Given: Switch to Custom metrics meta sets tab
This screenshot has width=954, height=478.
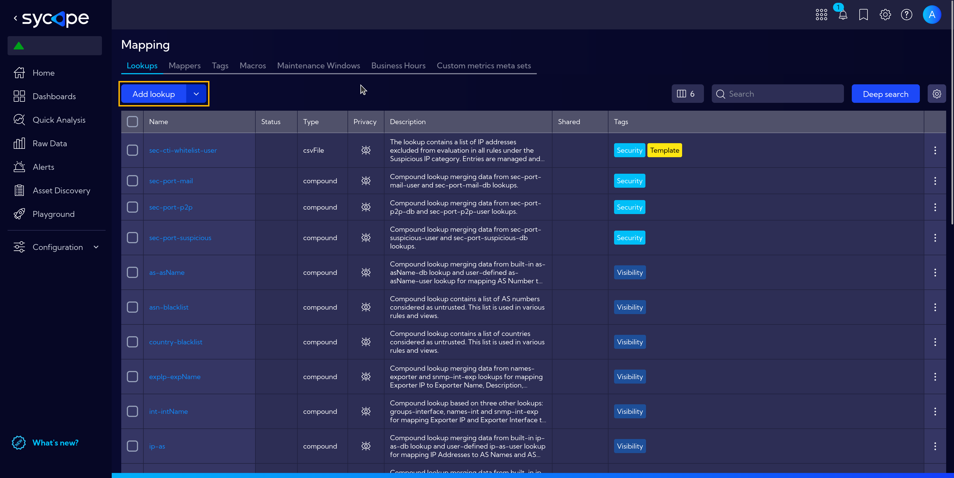Looking at the screenshot, I should (484, 66).
